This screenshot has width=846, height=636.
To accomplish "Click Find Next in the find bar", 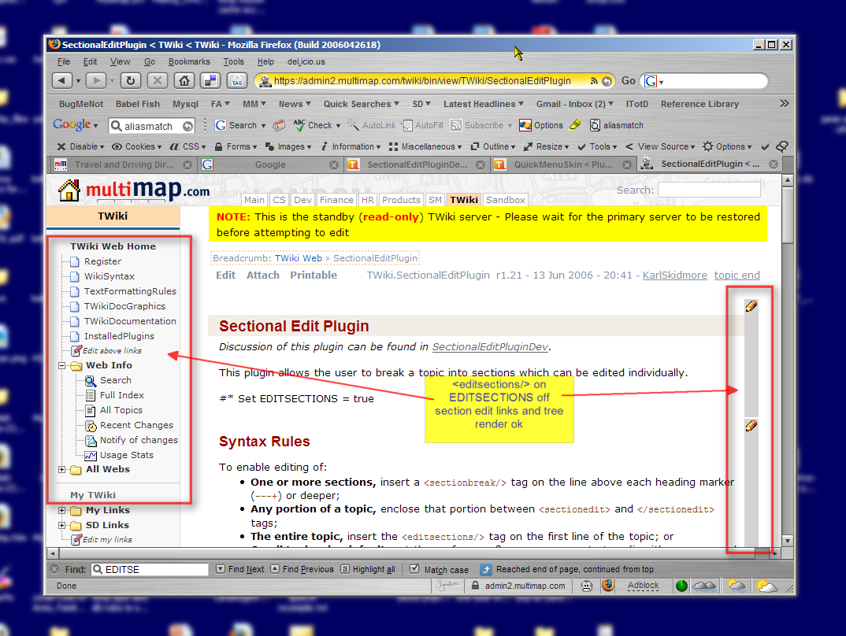I will (240, 569).
